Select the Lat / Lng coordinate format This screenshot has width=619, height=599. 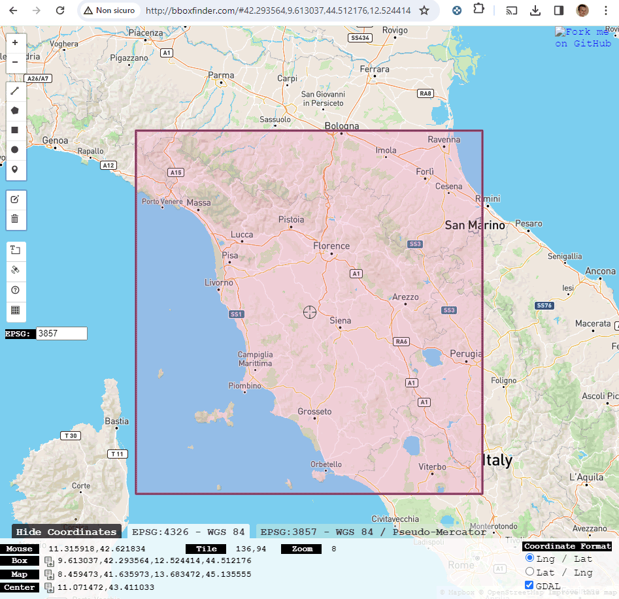[x=530, y=572]
